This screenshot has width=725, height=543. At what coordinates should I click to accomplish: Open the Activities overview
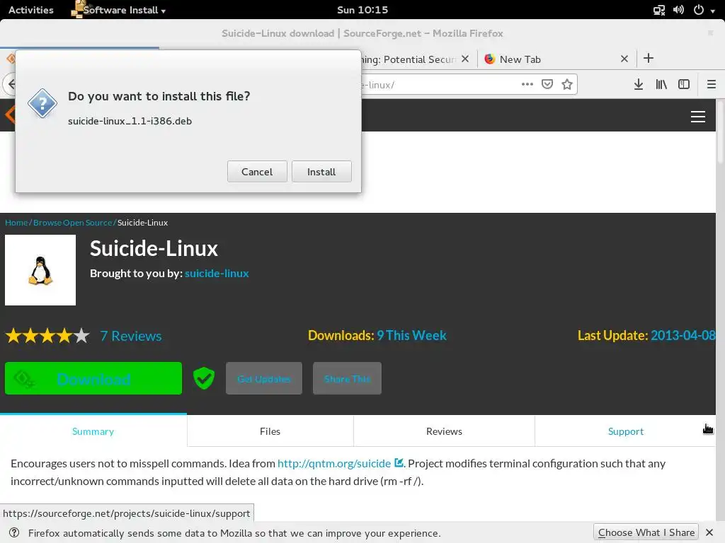tap(31, 10)
